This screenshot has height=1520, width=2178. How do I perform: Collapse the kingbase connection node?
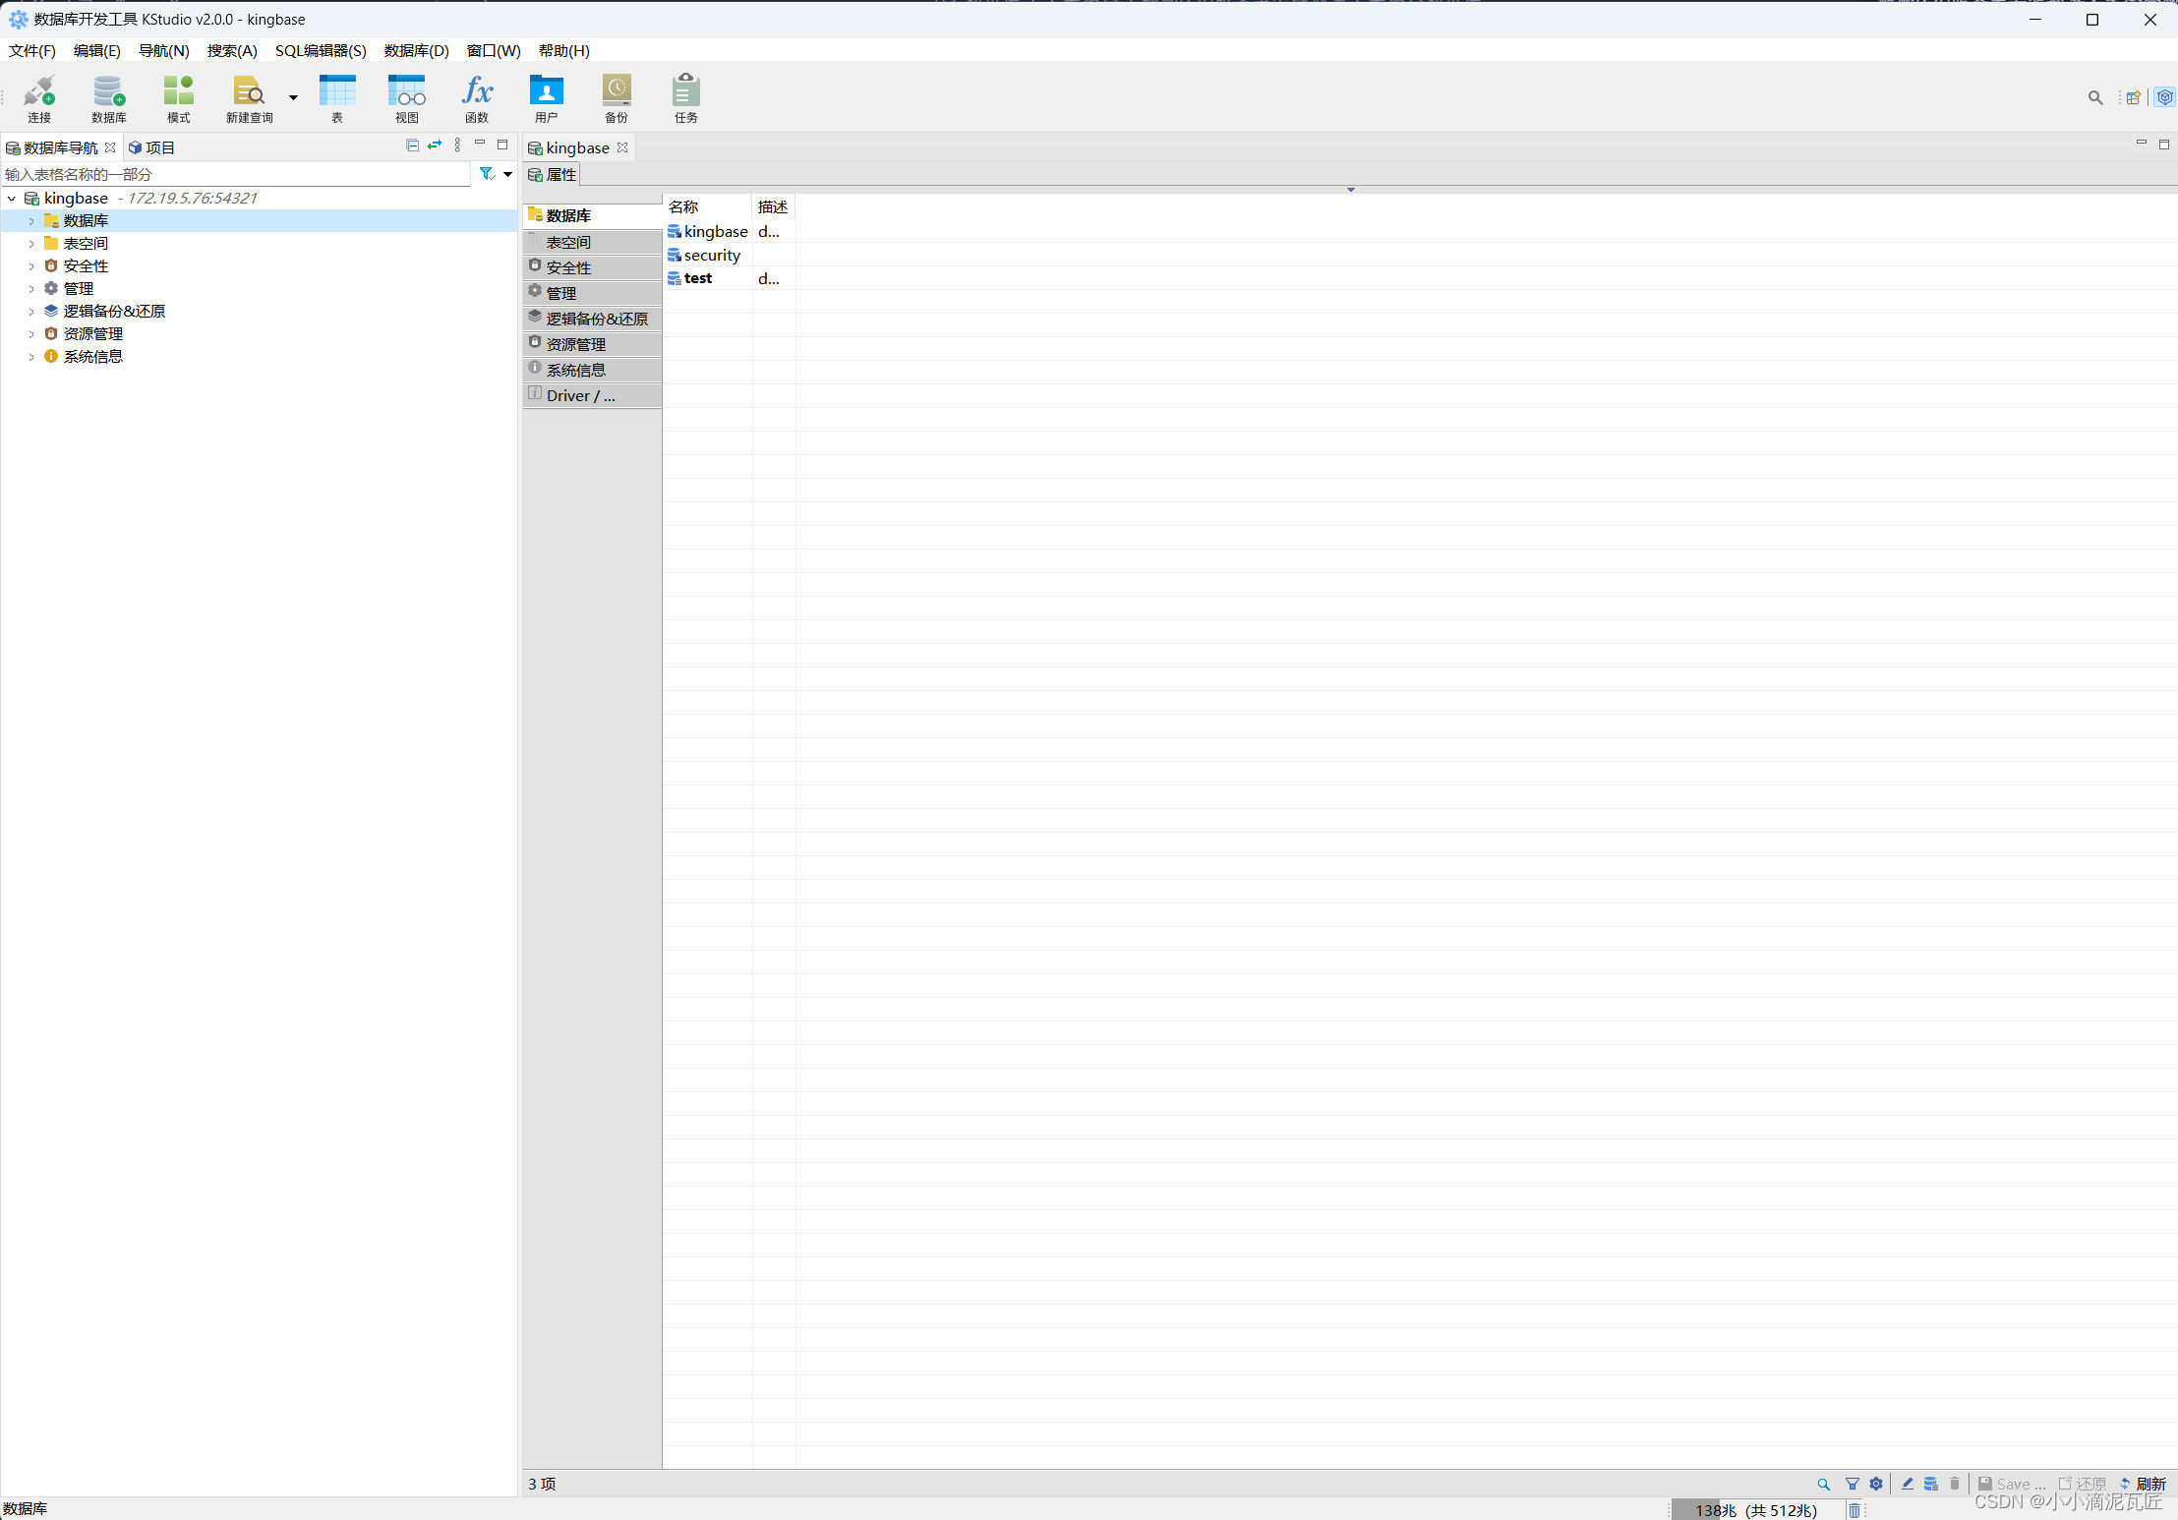click(12, 199)
